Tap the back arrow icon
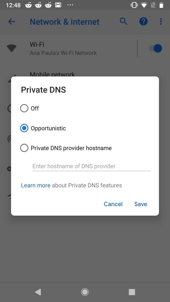Viewport: 170px width, 302px height. click(x=12, y=22)
